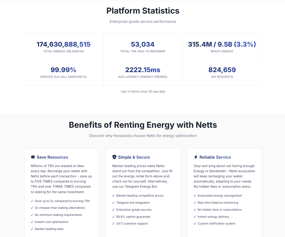The height and width of the screenshot is (237, 285).
Task: Click the Last 3 metrics 30-day data note
Action: (143, 92)
